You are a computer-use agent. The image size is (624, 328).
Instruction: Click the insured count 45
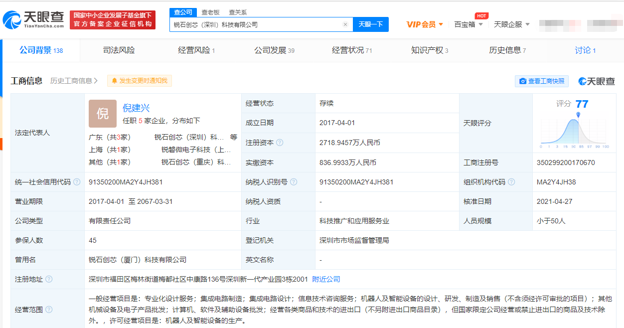[x=93, y=240]
